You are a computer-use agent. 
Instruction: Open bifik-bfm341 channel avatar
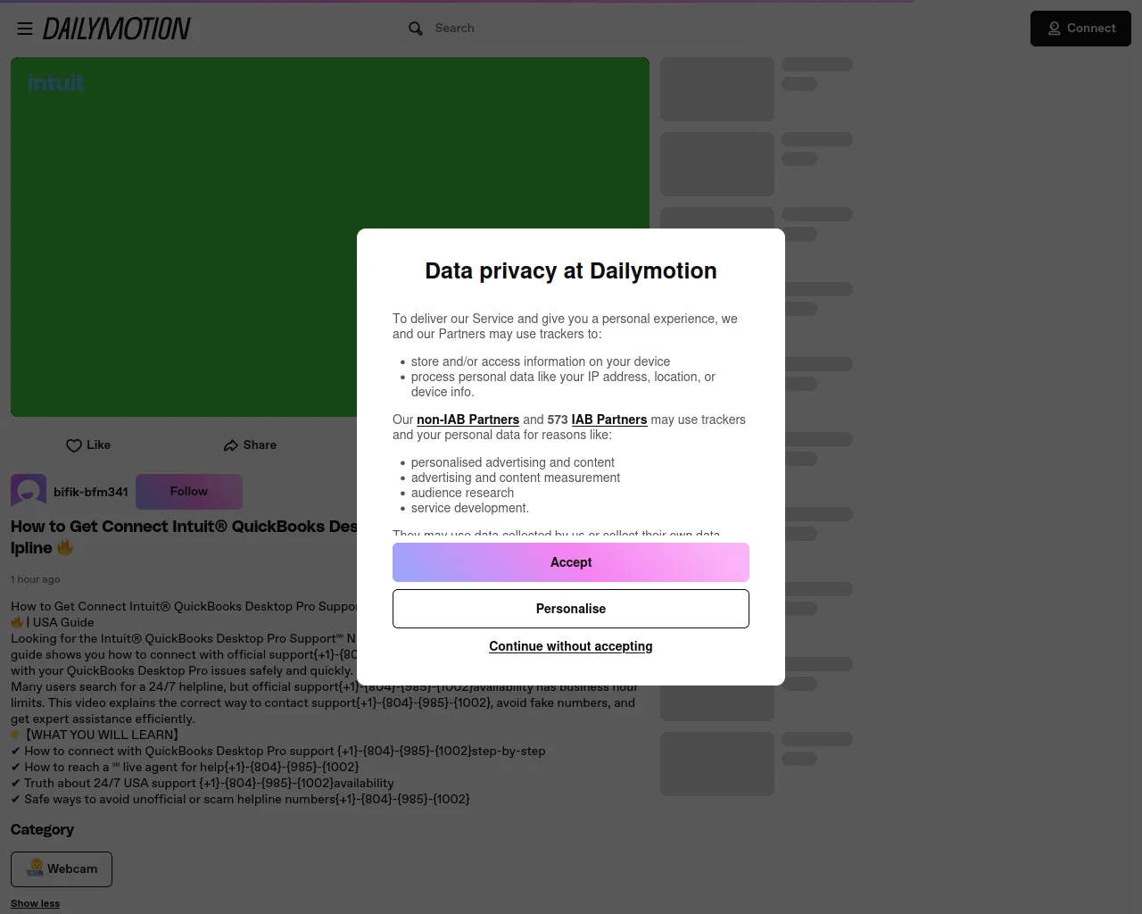point(29,492)
